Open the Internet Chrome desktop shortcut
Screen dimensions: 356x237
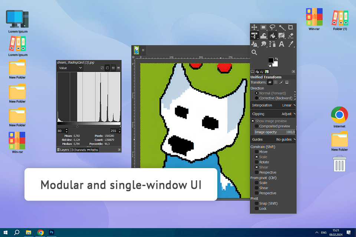click(x=339, y=117)
